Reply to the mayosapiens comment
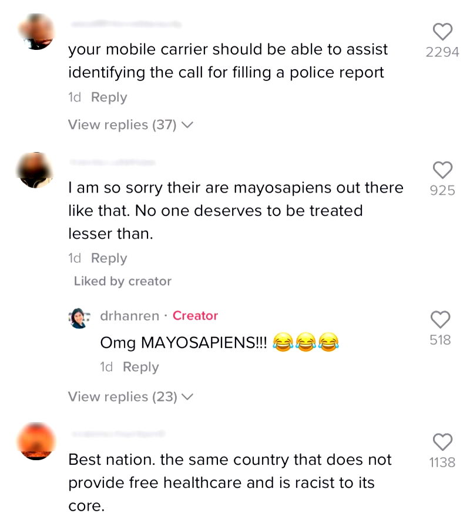470x523 pixels. [x=109, y=258]
